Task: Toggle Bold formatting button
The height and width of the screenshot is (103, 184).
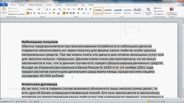Action: pos(28,13)
